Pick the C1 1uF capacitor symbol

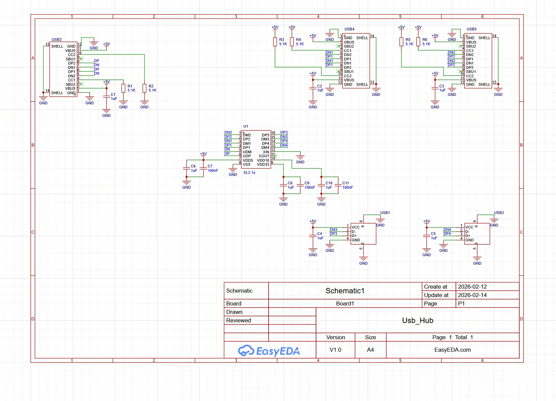(x=106, y=97)
